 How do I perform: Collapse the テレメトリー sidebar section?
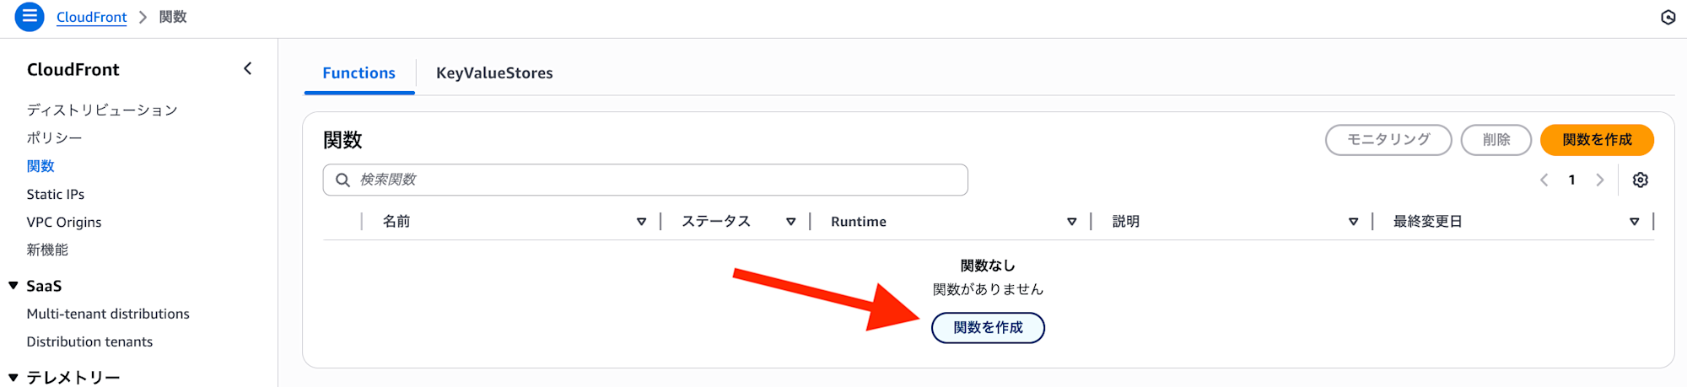pyautogui.click(x=13, y=378)
